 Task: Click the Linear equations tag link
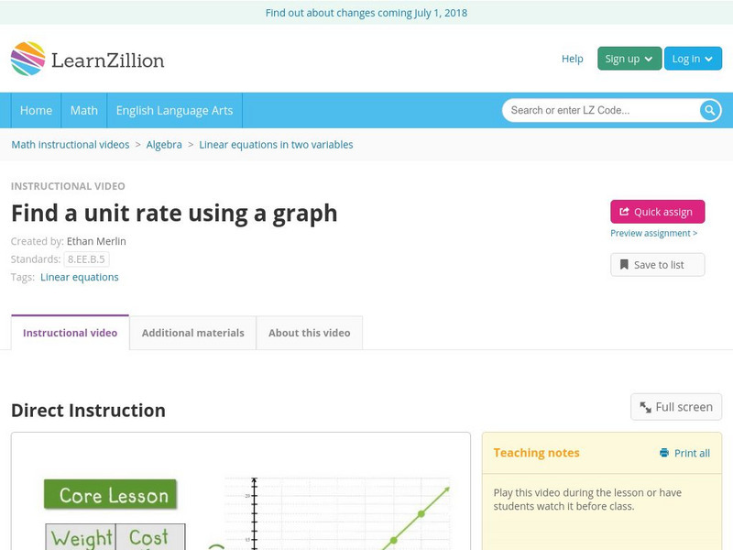[80, 277]
